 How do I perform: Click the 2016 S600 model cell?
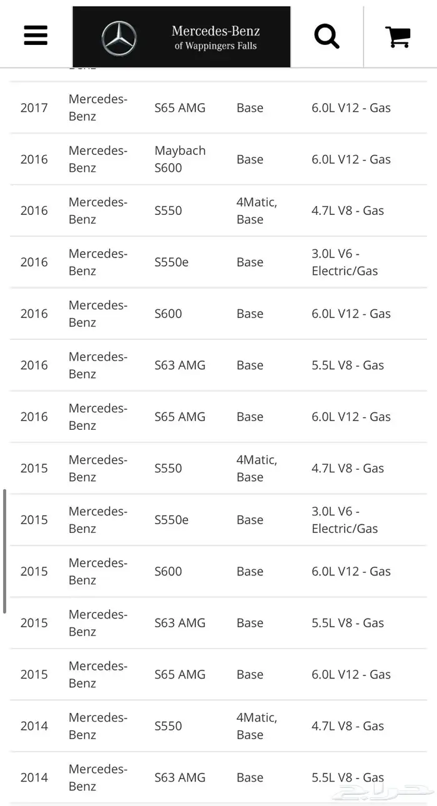click(169, 314)
